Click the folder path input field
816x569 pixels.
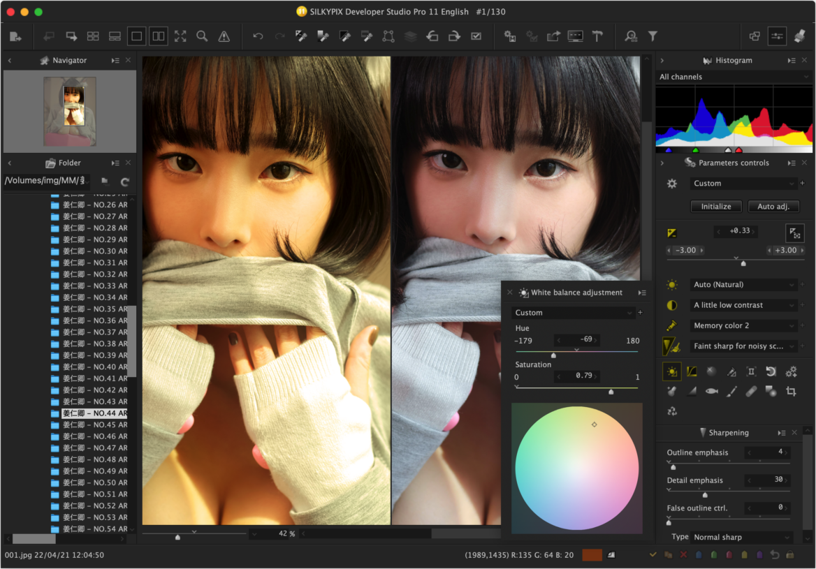click(46, 181)
